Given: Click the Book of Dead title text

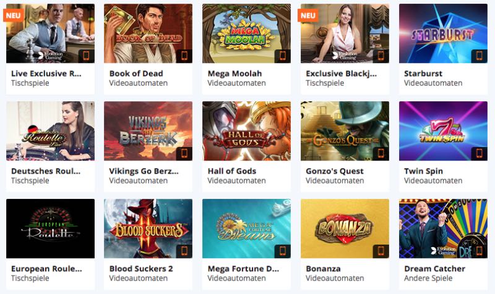Looking at the screenshot, I should tap(136, 73).
